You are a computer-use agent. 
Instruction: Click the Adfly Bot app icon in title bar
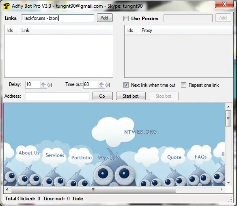pos(6,6)
